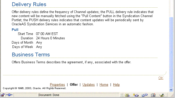Viewport: 175px width, 98px height.
Task: Open Navigator via ship wheel icon
Action: 127,95
